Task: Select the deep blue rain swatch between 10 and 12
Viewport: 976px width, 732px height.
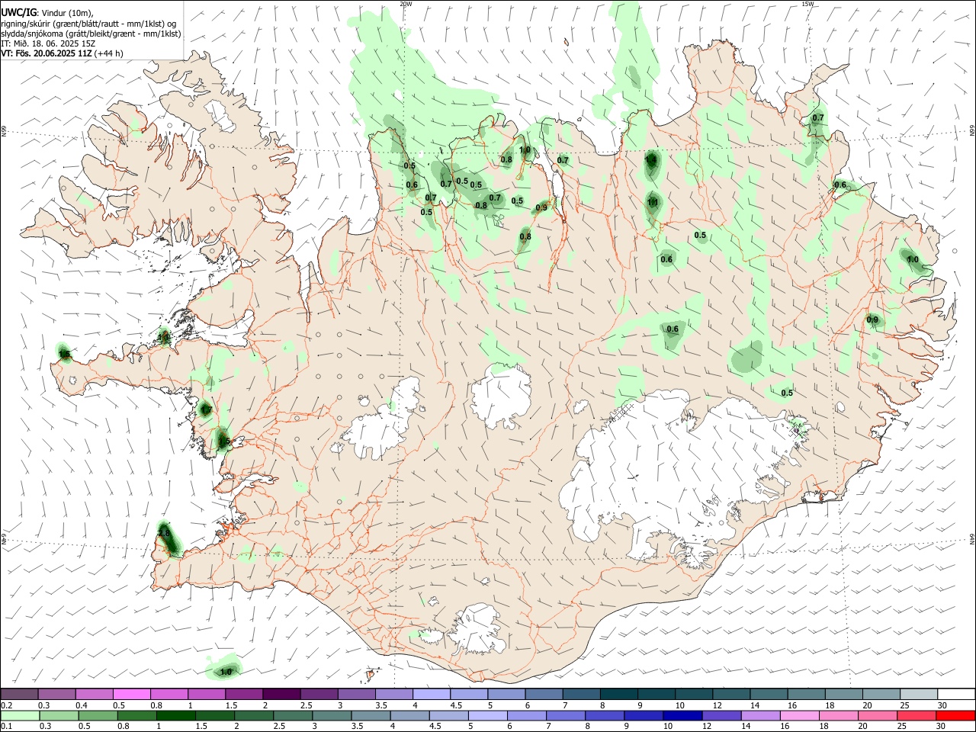Action: click(x=682, y=716)
